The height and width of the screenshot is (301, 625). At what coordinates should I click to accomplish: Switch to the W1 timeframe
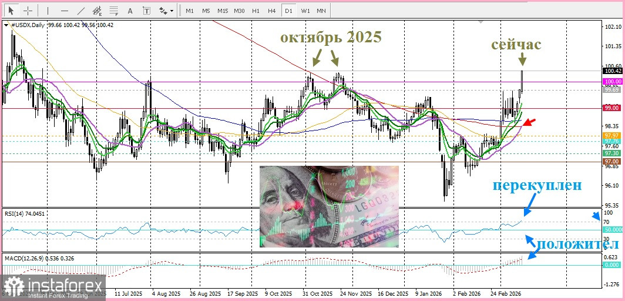pos(305,11)
